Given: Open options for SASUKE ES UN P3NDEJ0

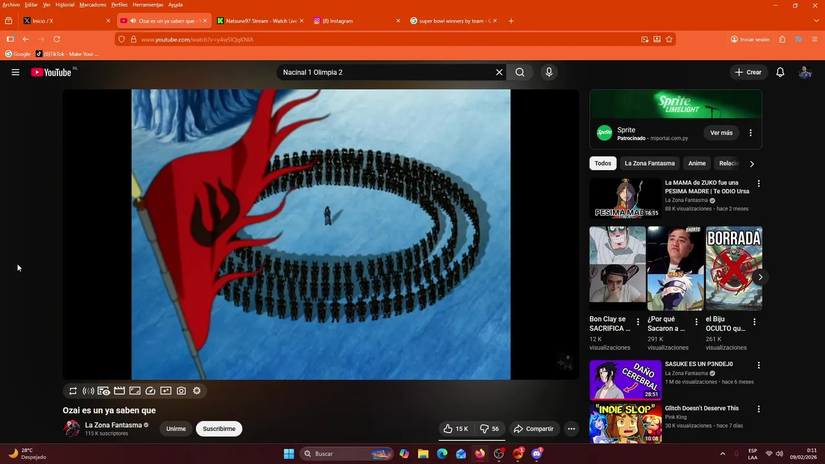Looking at the screenshot, I should [759, 365].
